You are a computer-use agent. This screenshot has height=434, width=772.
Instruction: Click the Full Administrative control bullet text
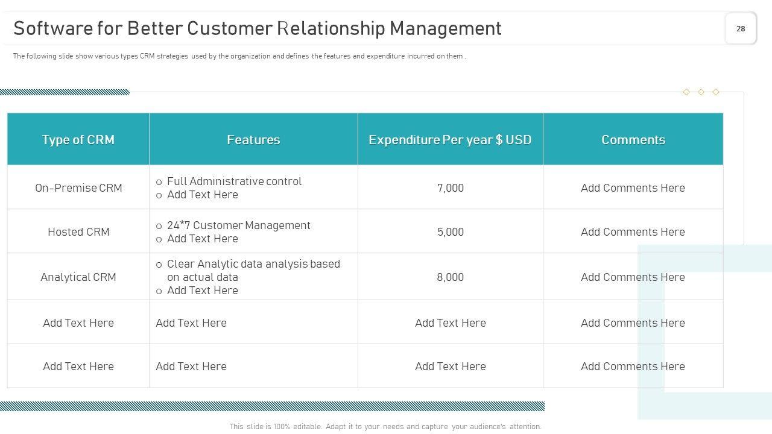[234, 181]
